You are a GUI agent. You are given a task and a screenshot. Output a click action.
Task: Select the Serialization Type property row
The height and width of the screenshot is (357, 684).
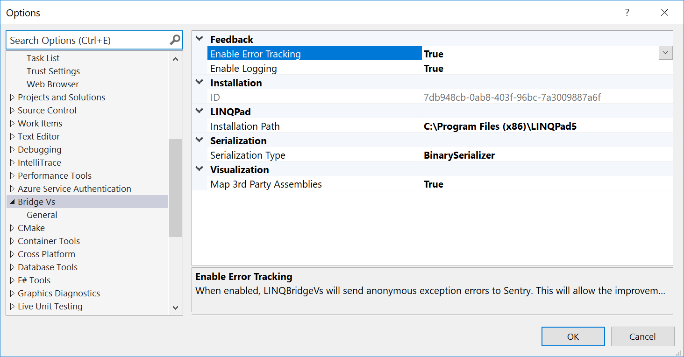click(x=314, y=155)
